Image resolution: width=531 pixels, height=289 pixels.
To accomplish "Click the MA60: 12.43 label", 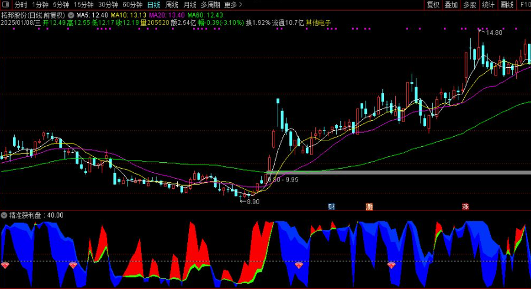I will pyautogui.click(x=205, y=15).
